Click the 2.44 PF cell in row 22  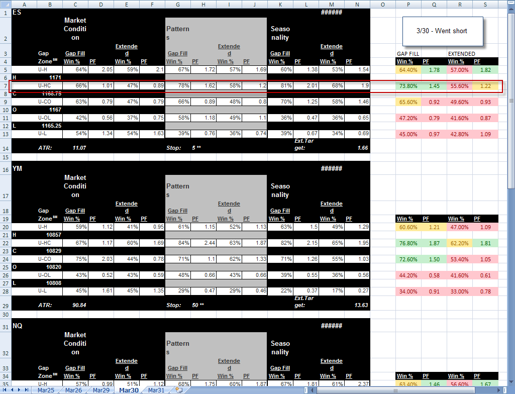tap(203, 243)
